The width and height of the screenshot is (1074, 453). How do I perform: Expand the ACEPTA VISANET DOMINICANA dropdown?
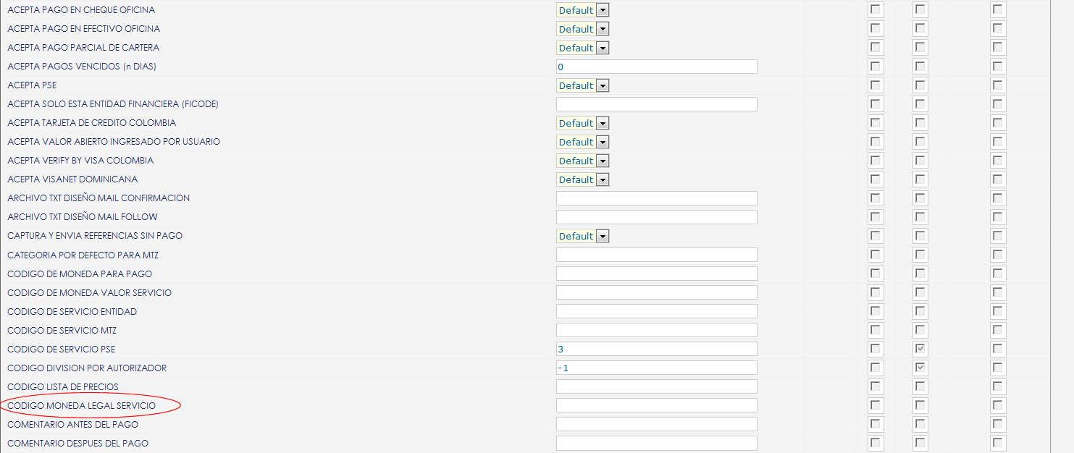582,179
